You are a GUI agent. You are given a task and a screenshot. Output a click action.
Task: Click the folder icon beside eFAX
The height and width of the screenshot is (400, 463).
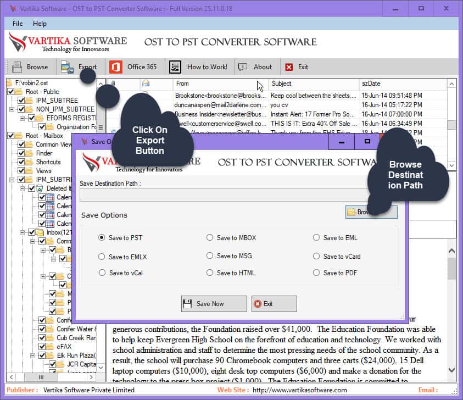pyautogui.click(x=50, y=346)
